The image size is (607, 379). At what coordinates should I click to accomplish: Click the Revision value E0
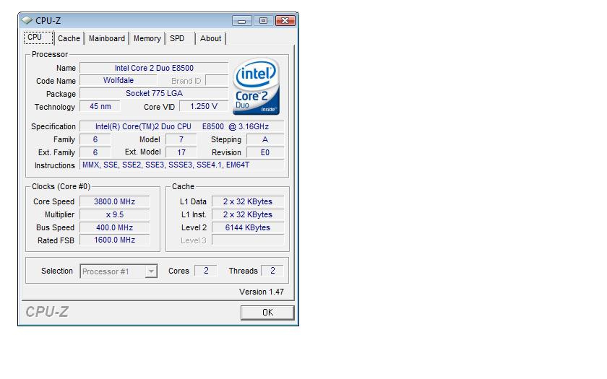tap(265, 152)
